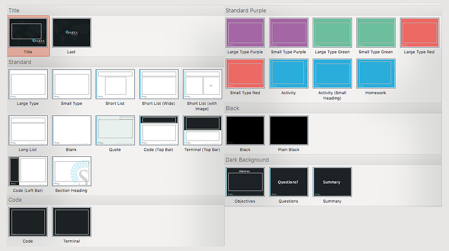The width and height of the screenshot is (449, 251).
Task: Pick the Large Type layout
Action: coord(28,84)
